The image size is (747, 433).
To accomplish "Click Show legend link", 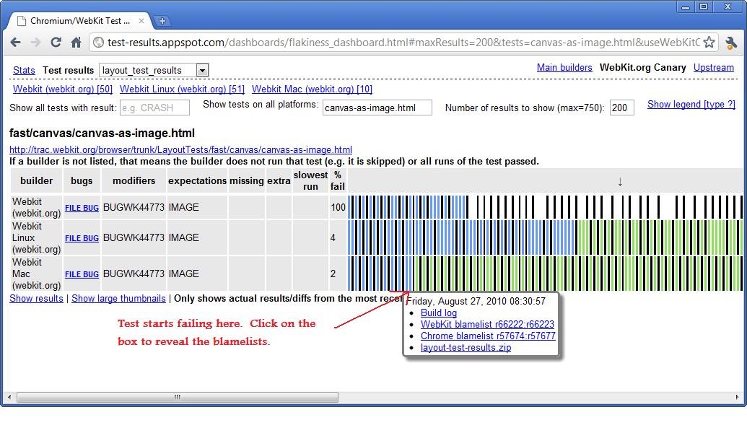I will point(691,105).
